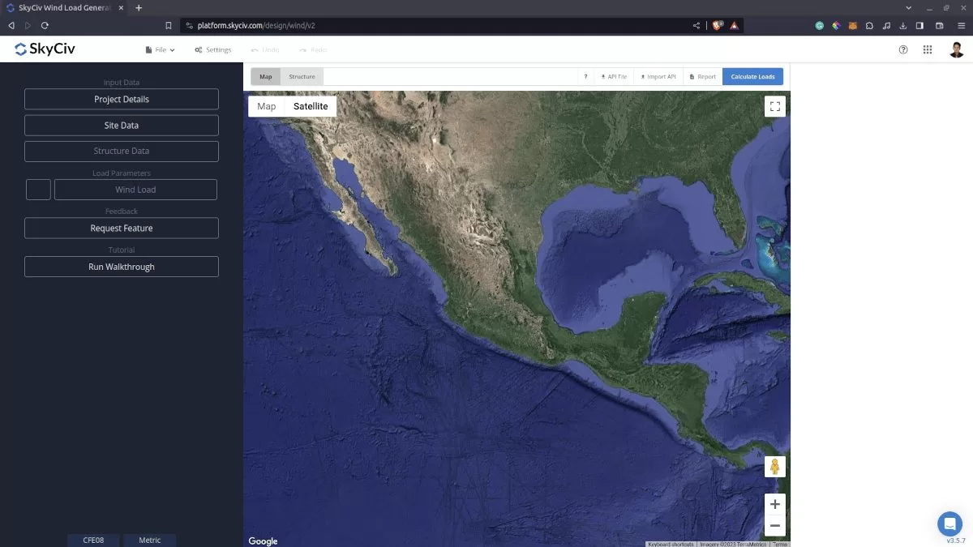
Task: Open the SkyCiv apps grid icon
Action: [928, 49]
